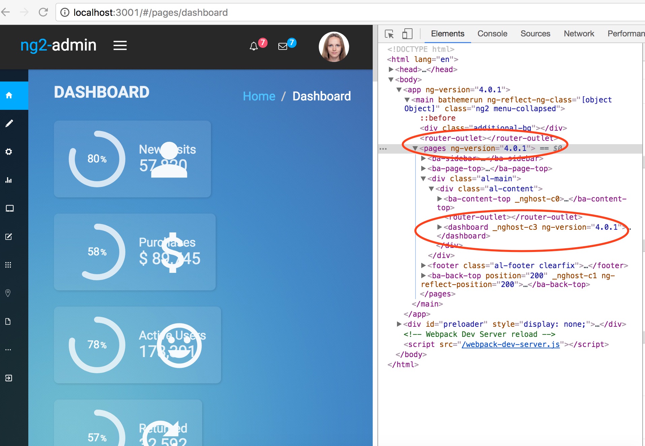
Task: Switch to the Network tab
Action: click(579, 34)
